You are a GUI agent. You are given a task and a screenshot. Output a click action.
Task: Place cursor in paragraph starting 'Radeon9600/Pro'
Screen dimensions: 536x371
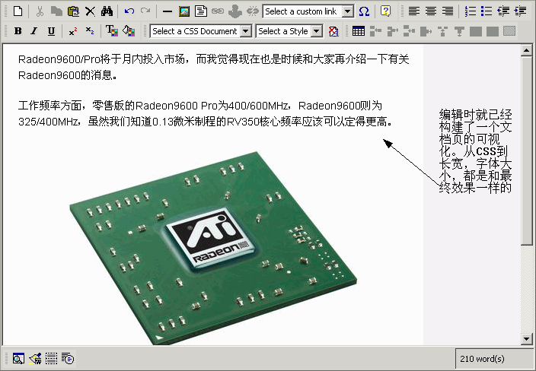214,67
